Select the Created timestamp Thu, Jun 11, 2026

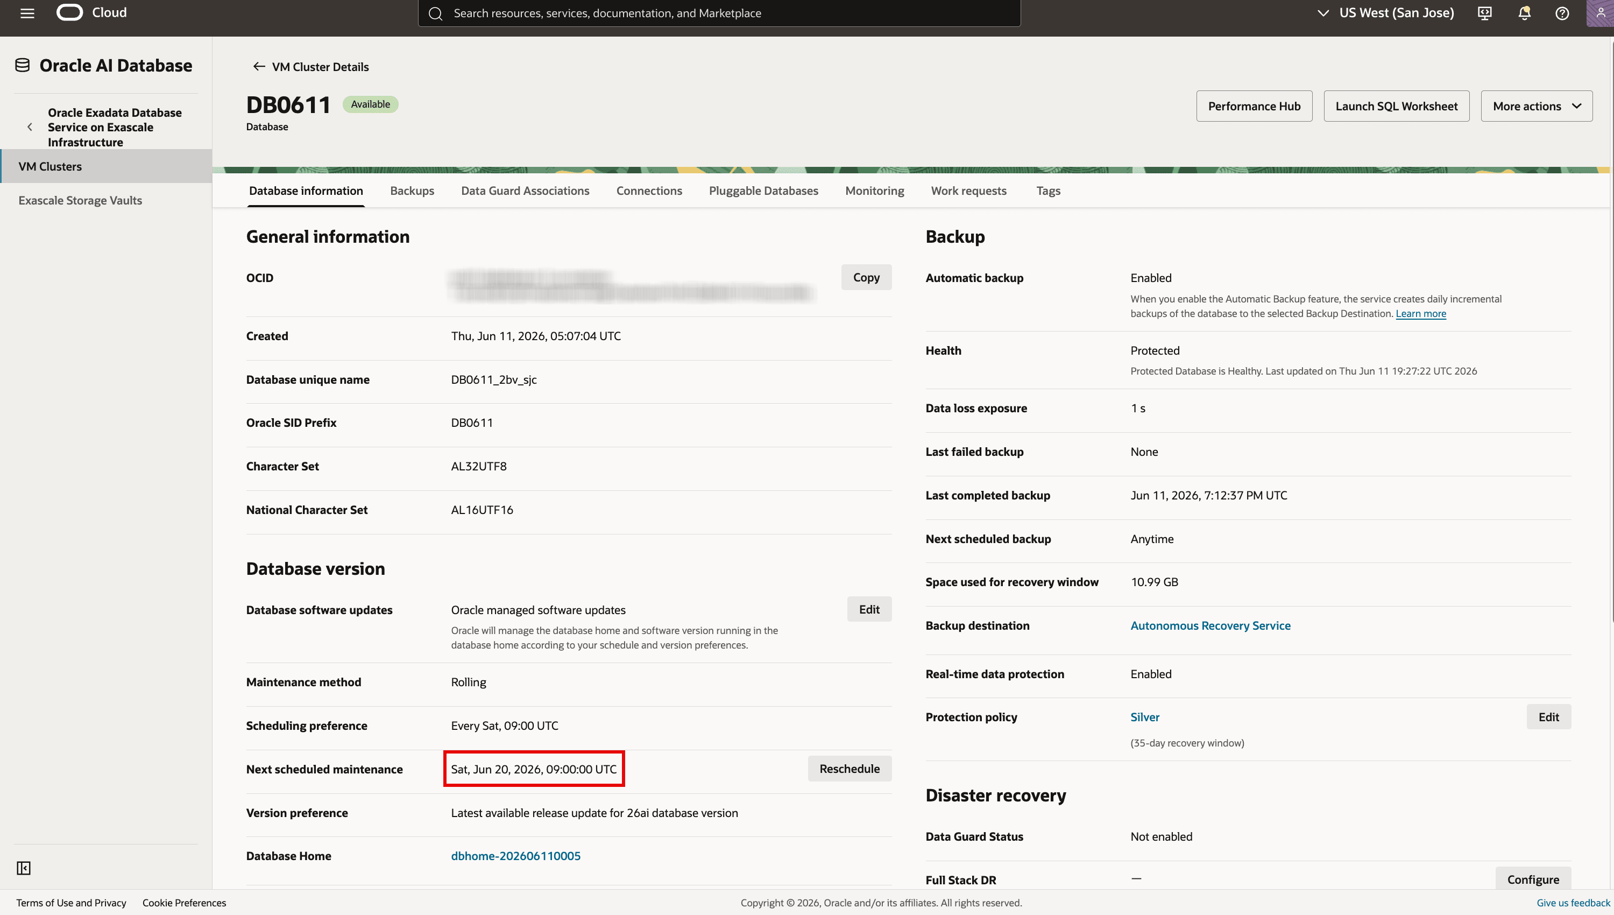[536, 335]
